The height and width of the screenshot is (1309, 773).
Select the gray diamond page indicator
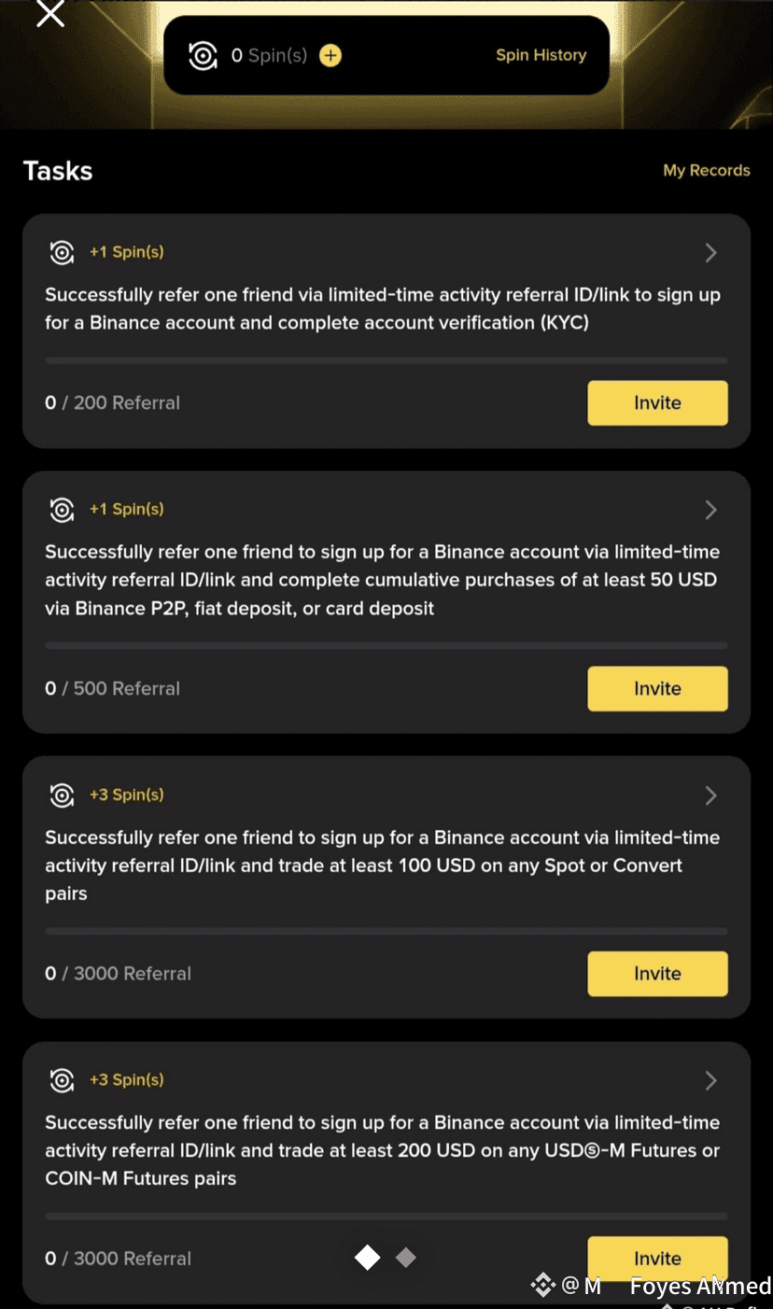coord(405,1258)
